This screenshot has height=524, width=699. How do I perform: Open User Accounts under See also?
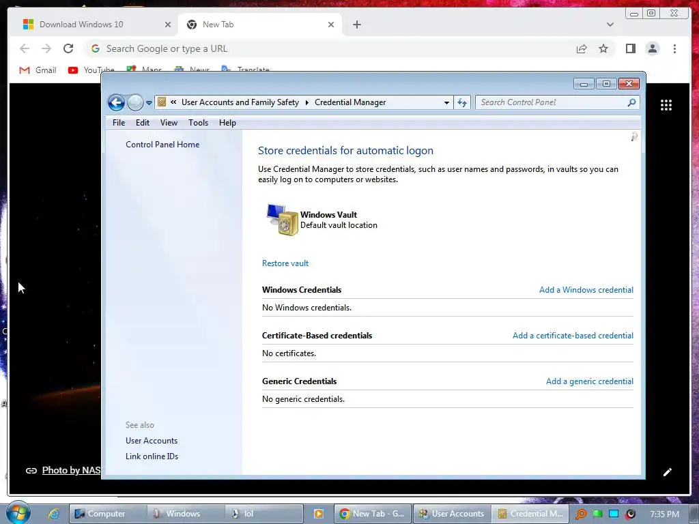tap(152, 441)
